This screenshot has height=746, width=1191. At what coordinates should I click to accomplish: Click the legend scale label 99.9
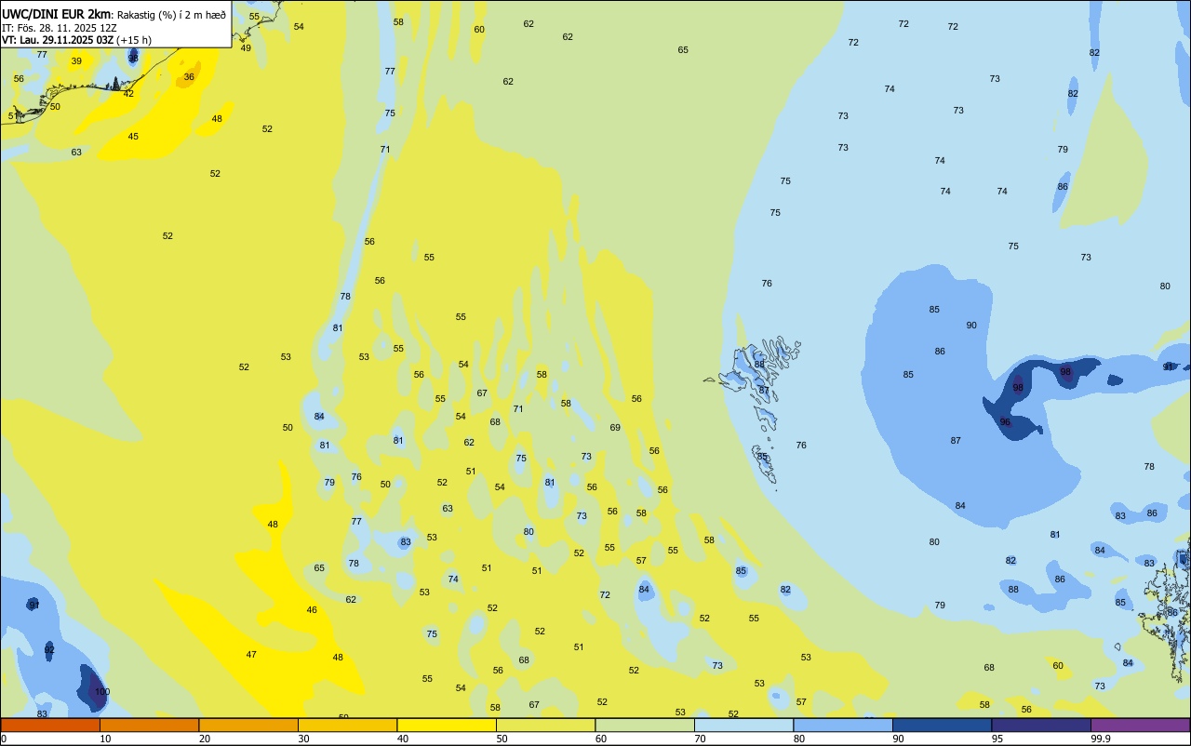[x=1100, y=739]
